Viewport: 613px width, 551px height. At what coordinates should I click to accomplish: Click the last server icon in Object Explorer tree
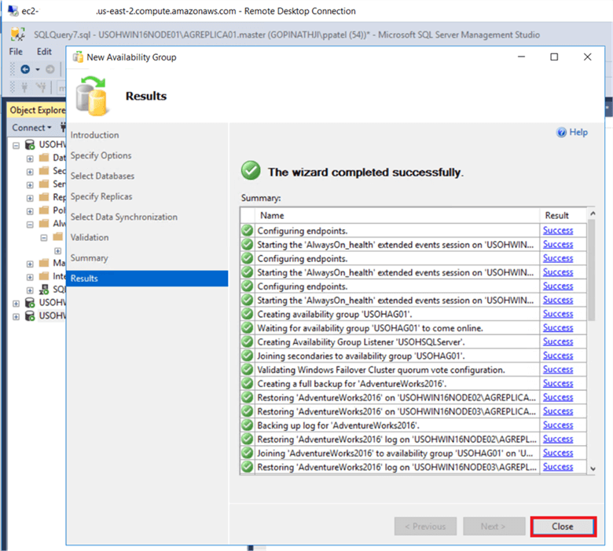click(x=30, y=316)
